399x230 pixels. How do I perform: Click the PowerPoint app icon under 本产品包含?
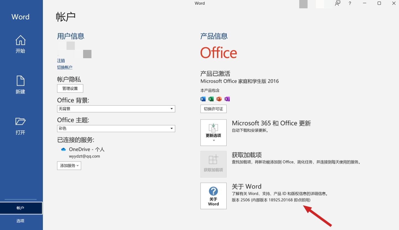click(219, 99)
